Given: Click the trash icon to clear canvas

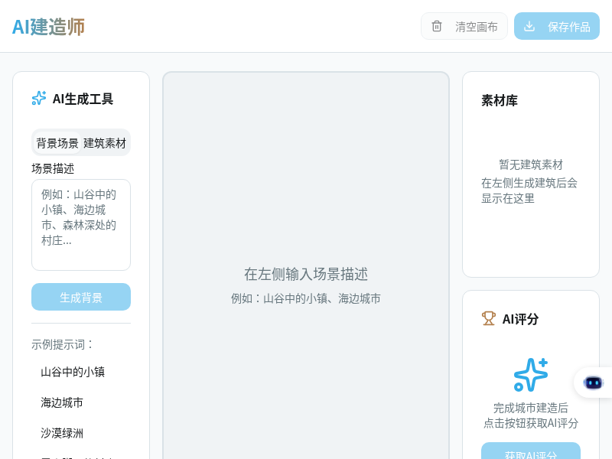Looking at the screenshot, I should [437, 26].
